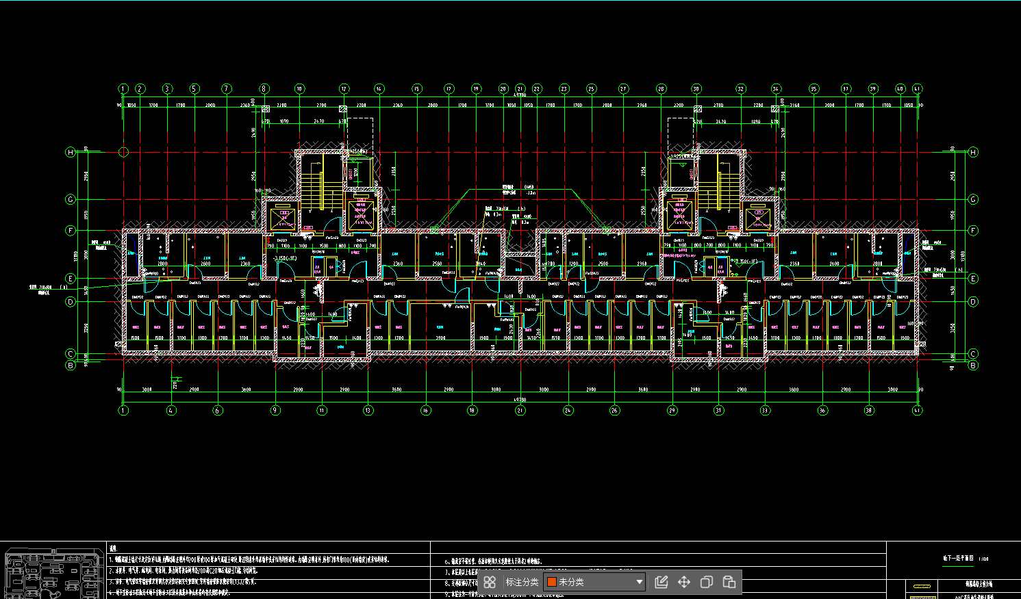Click axis bubble 41 in the bottom row
1021x599 pixels.
(918, 411)
